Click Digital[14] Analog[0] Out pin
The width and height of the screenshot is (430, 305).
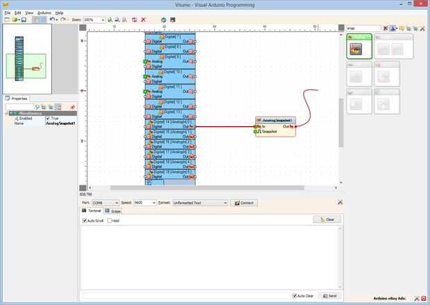point(196,127)
